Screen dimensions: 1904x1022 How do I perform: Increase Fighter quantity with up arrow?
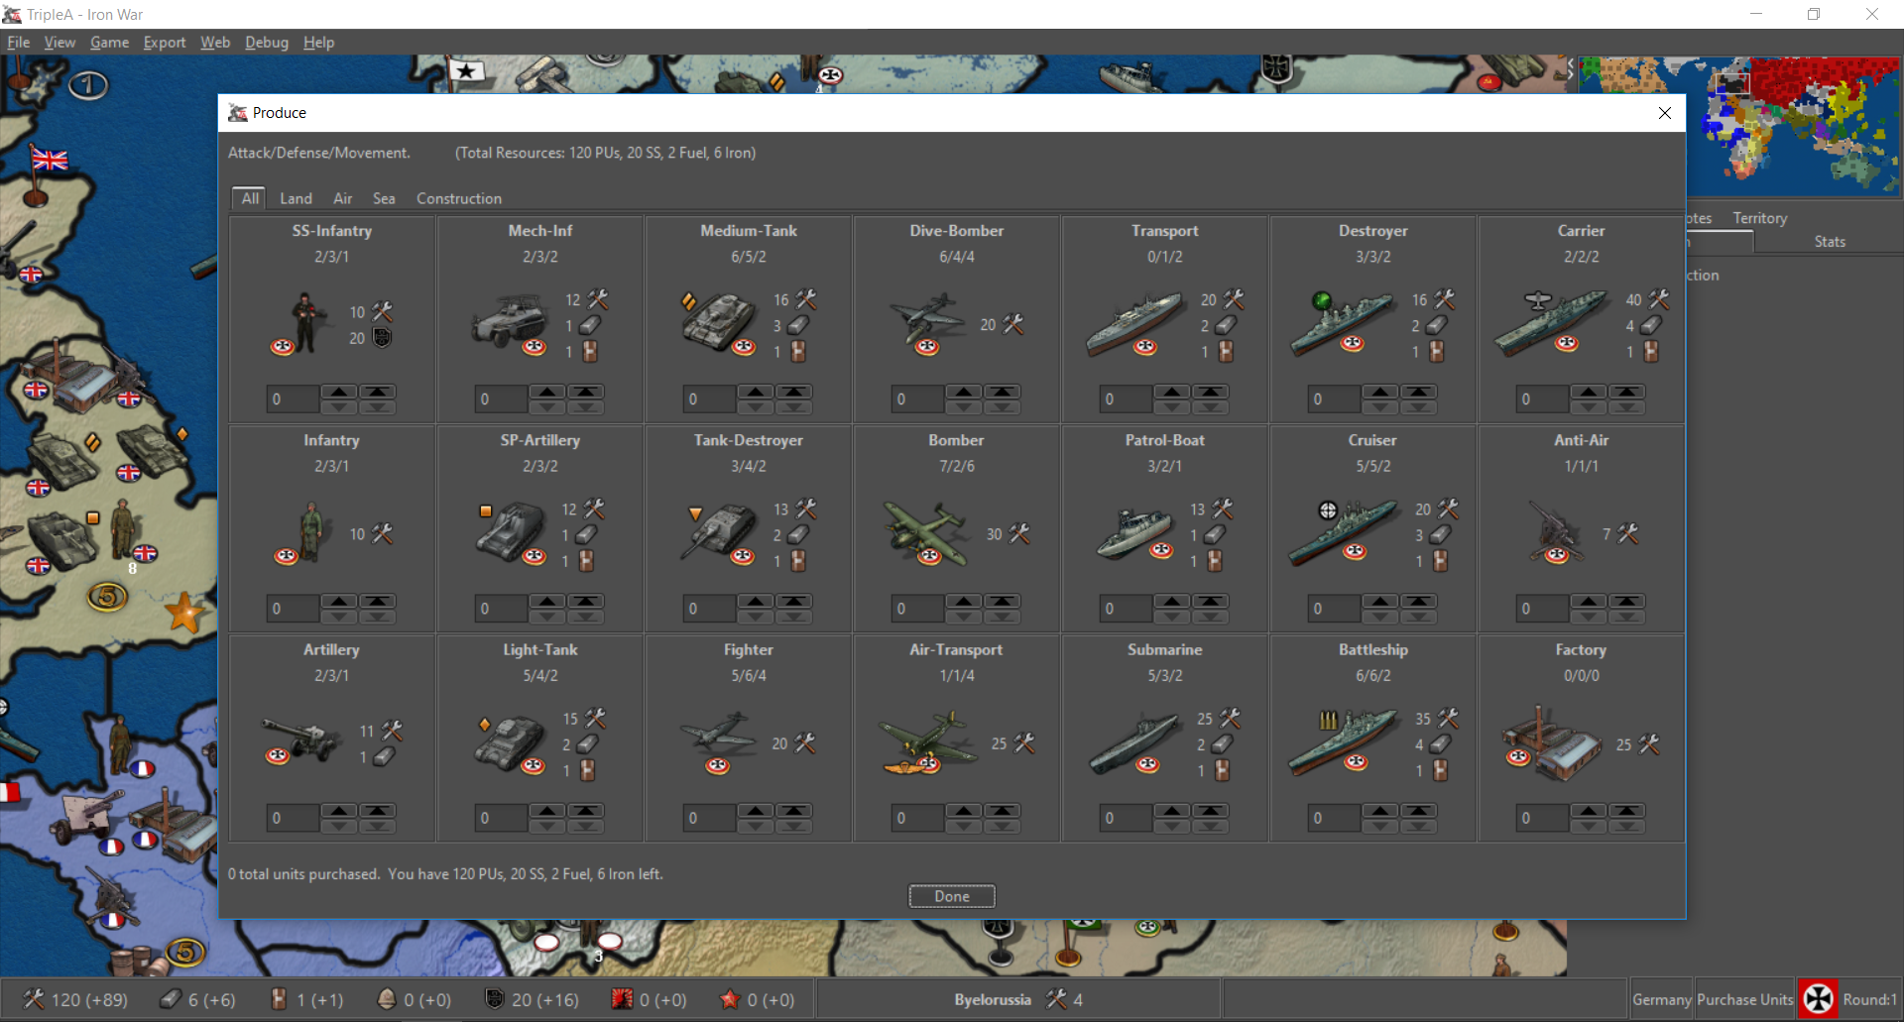click(x=756, y=810)
